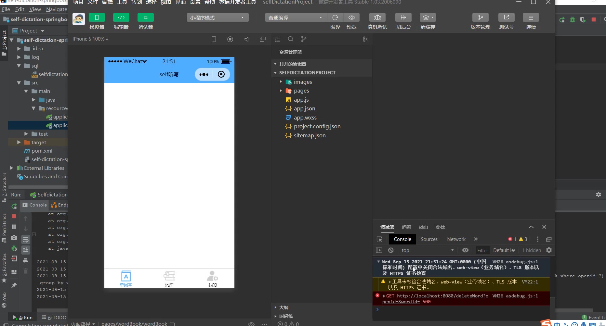The image size is (606, 326).
Task: Toggle the 模拟器 simulator panel
Action: pyautogui.click(x=97, y=18)
